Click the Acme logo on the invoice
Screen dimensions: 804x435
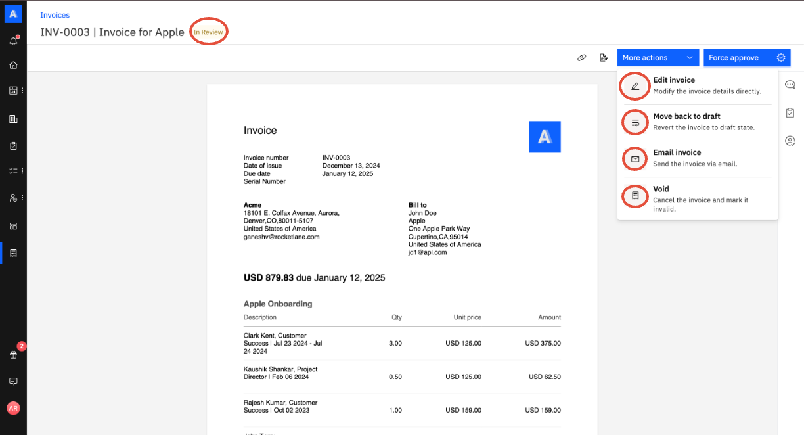pos(545,137)
